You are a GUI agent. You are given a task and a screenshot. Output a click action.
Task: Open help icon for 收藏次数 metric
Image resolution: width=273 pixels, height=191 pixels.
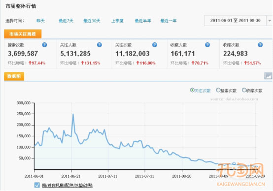tap(260, 45)
